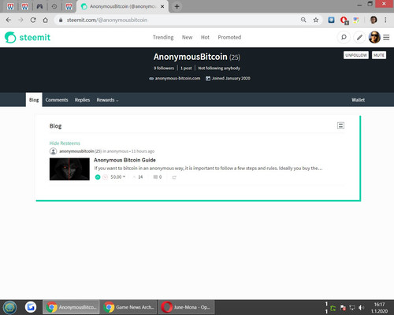Bookmark this page with star icon
The image size is (394, 315).
(x=316, y=20)
